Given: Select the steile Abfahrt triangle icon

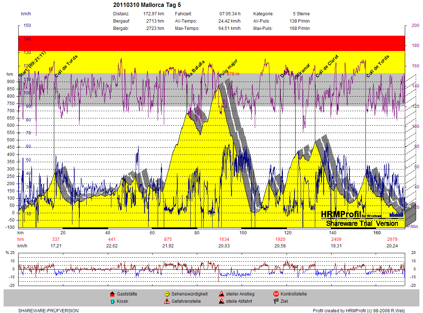Looking at the screenshot, I should [221, 301].
